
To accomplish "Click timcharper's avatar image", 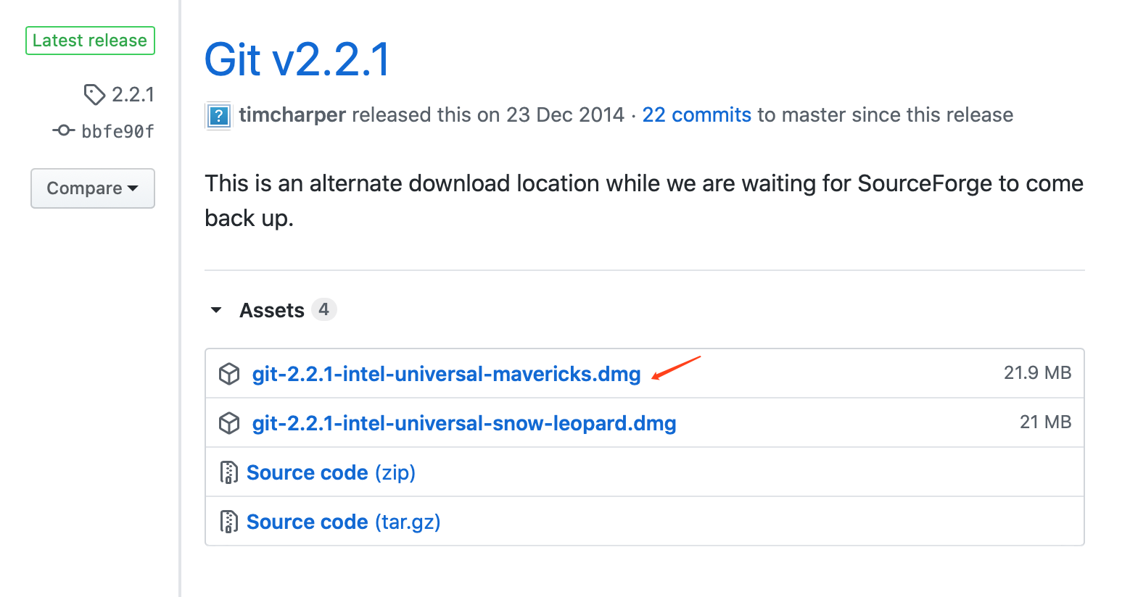I will (218, 115).
